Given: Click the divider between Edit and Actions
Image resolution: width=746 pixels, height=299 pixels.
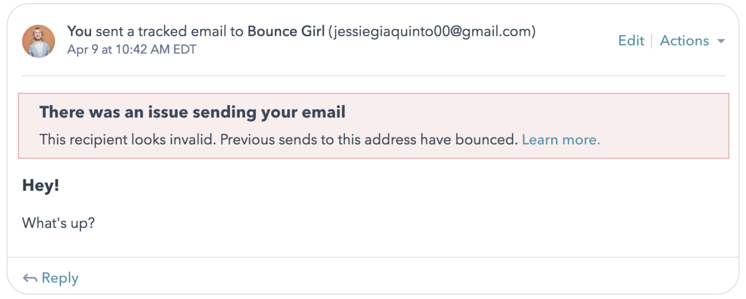Looking at the screenshot, I should point(652,41).
